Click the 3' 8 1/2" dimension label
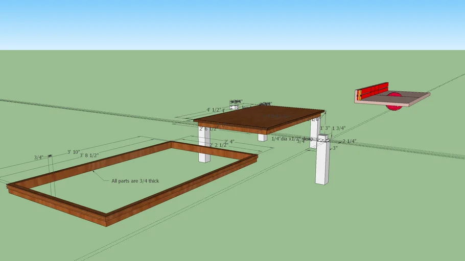Screen dimensions: 465x261 point(89,155)
